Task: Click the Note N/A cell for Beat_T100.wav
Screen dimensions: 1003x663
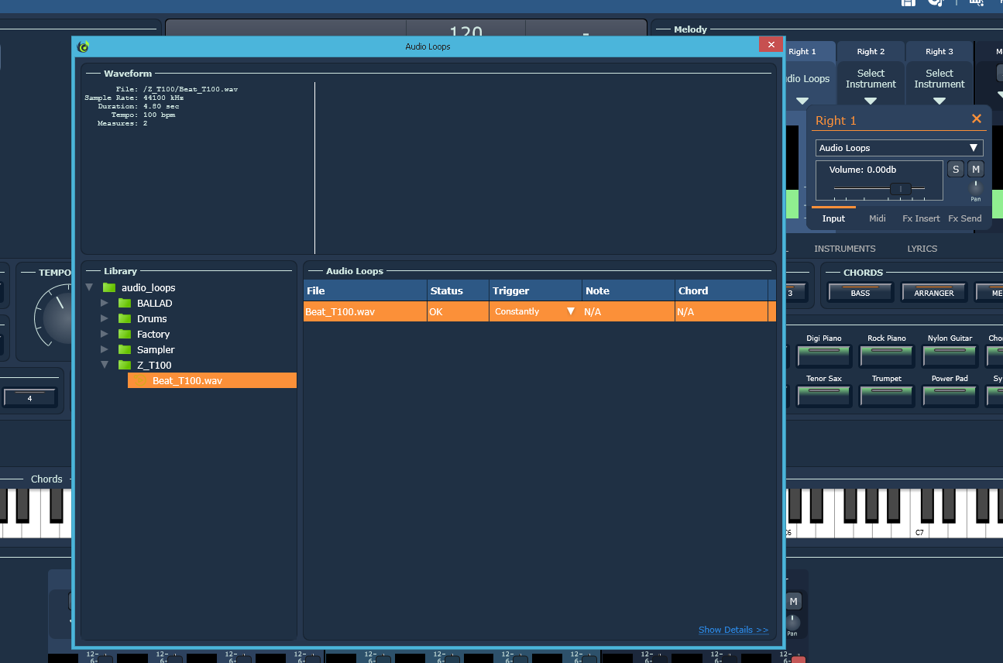Action: click(x=628, y=311)
